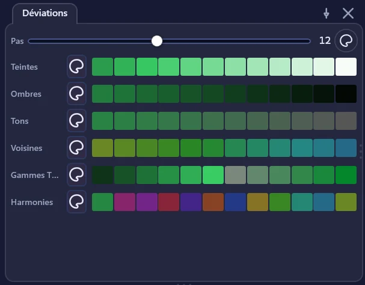The image size is (365, 285).
Task: Pick the blue last swatch in Voisines
Action: point(346,148)
